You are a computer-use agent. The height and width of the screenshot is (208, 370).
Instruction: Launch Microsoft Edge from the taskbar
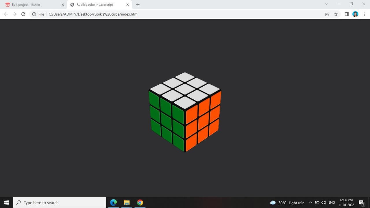113,203
